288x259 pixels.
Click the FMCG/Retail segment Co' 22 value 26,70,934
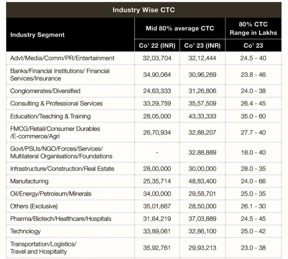(x=157, y=132)
